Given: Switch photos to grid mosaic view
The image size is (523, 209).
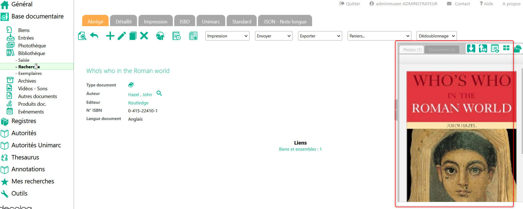Looking at the screenshot, I should click(x=506, y=48).
